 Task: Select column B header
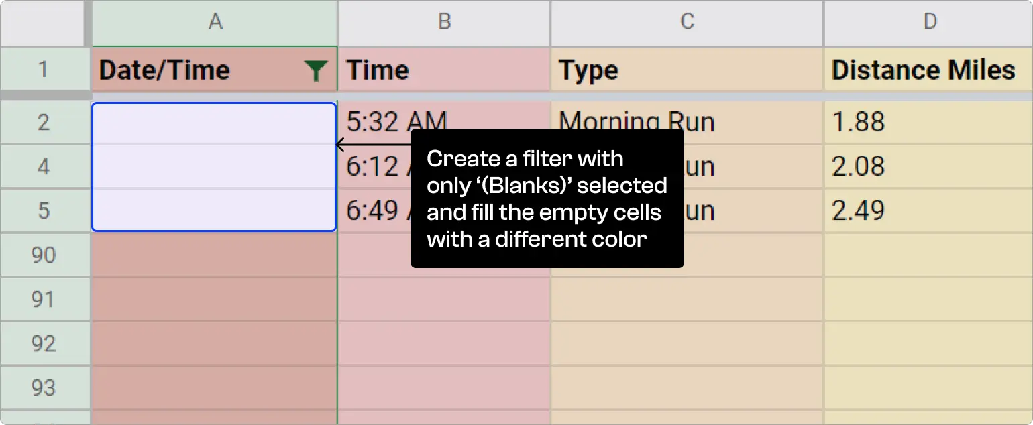(443, 21)
